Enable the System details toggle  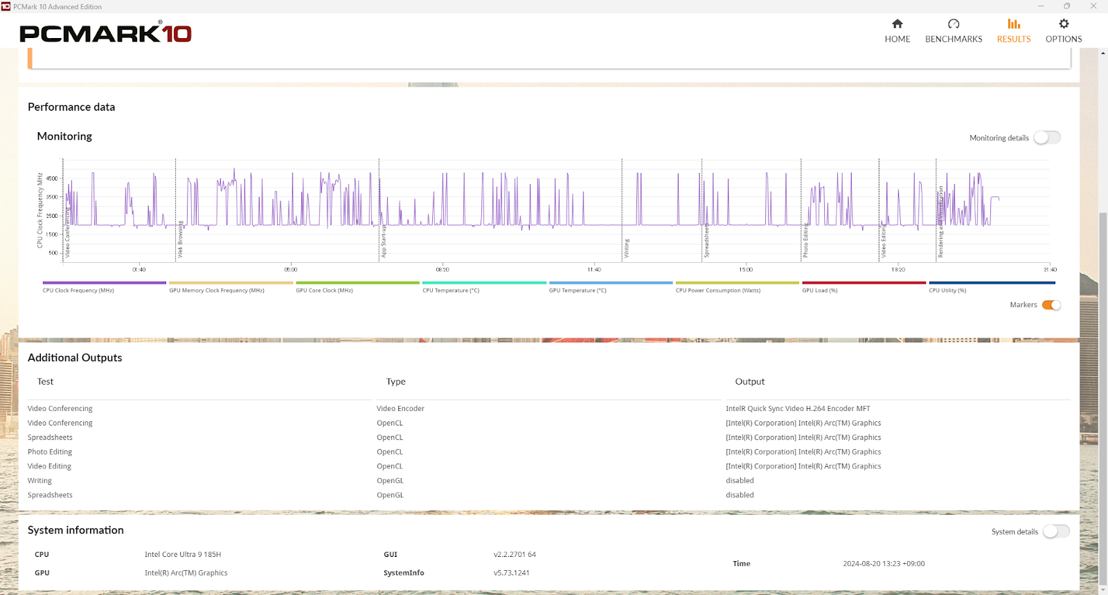click(1056, 531)
